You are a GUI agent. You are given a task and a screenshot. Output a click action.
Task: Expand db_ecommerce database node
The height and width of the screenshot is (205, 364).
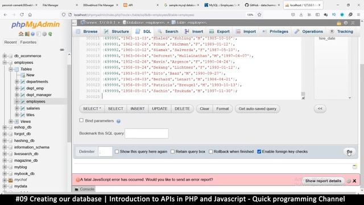coord(5,56)
